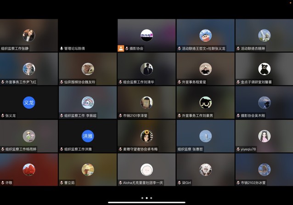Click mic icon for 市销2102孙冰萱

coord(238,182)
